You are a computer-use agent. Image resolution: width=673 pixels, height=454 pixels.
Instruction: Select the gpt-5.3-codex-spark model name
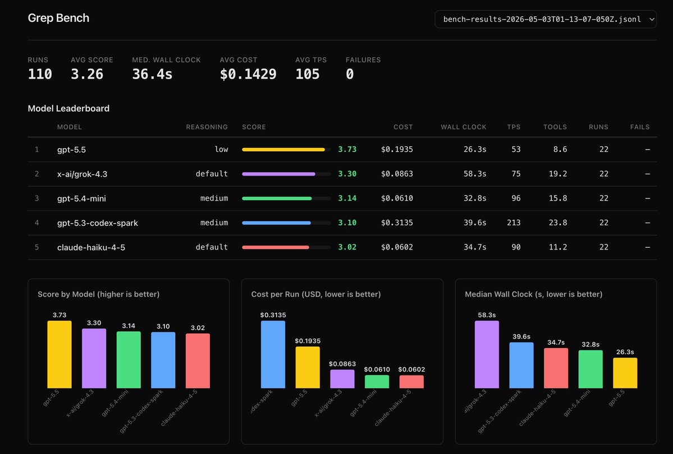pyautogui.click(x=98, y=223)
